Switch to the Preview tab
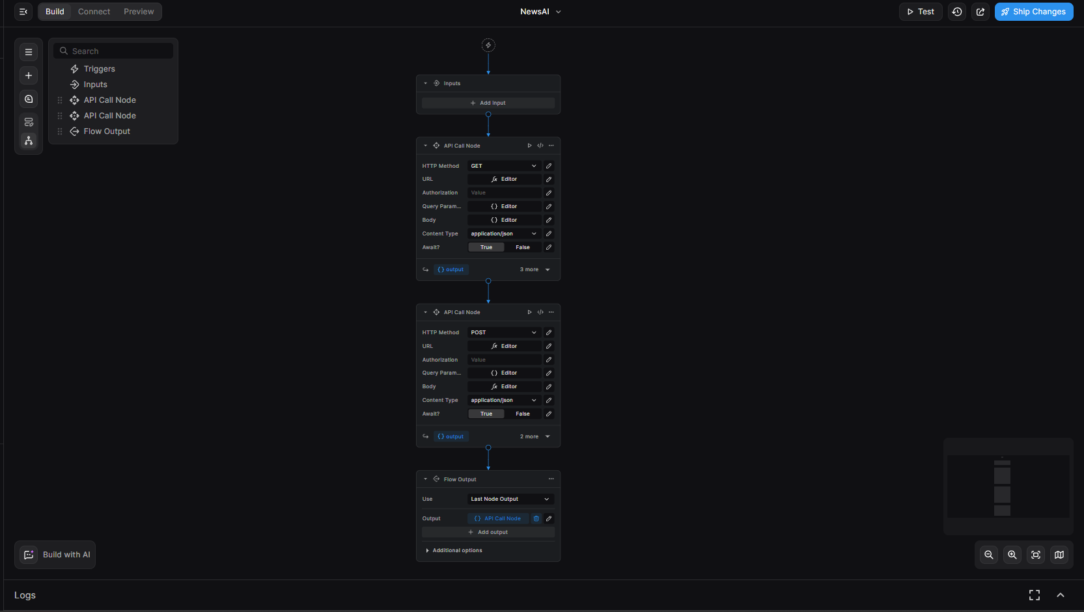 click(x=139, y=12)
